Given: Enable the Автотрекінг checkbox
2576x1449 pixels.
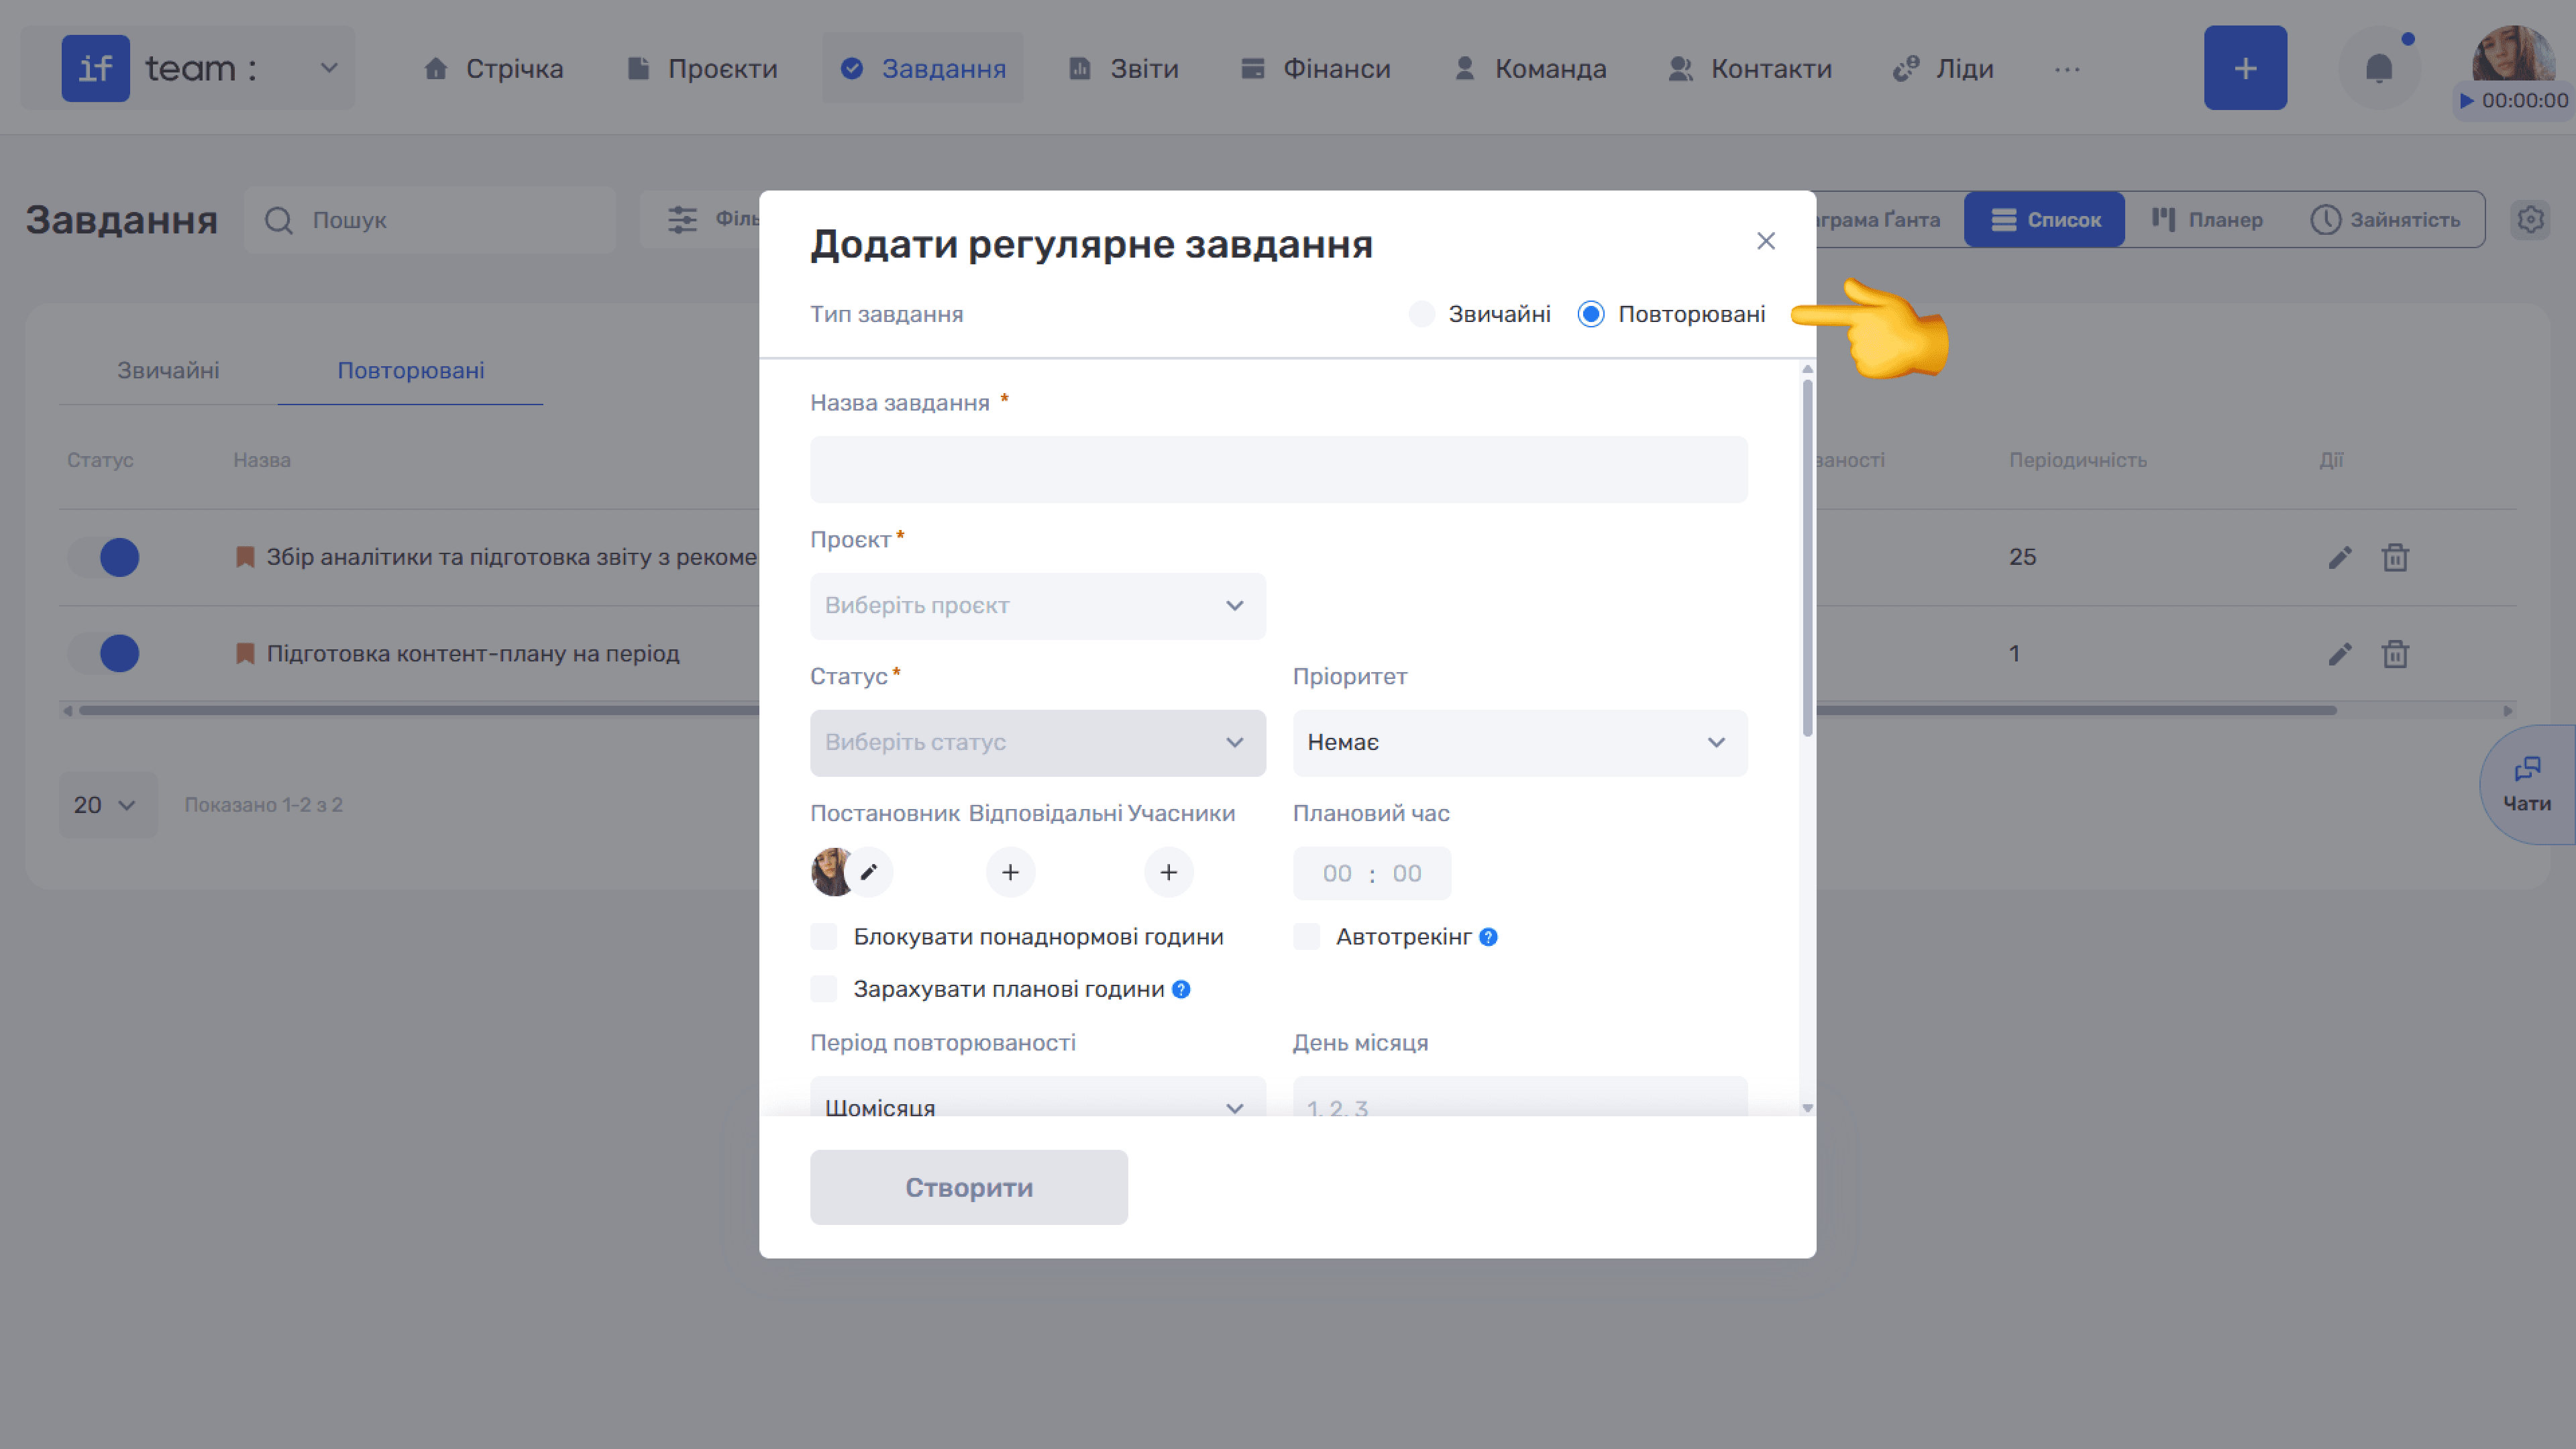Looking at the screenshot, I should pos(1306,937).
